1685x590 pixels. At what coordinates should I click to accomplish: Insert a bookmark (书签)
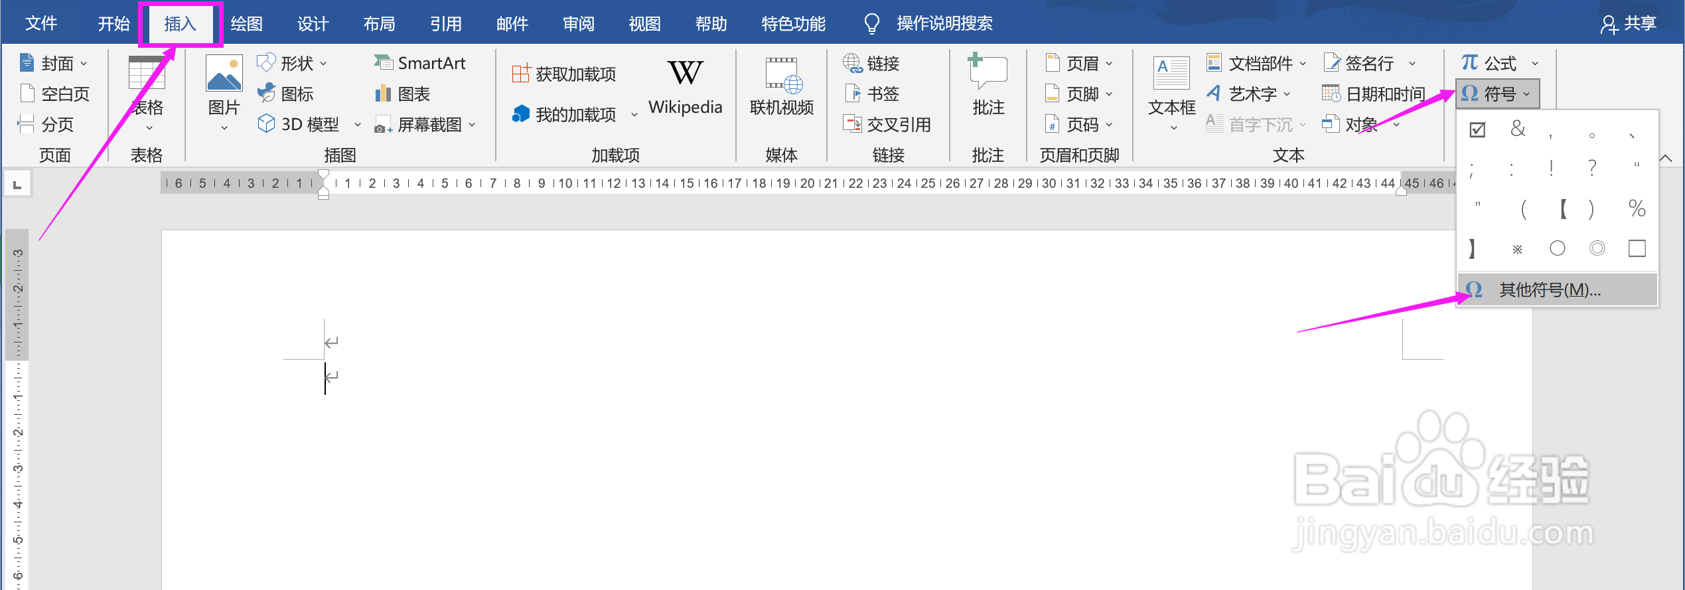[871, 94]
